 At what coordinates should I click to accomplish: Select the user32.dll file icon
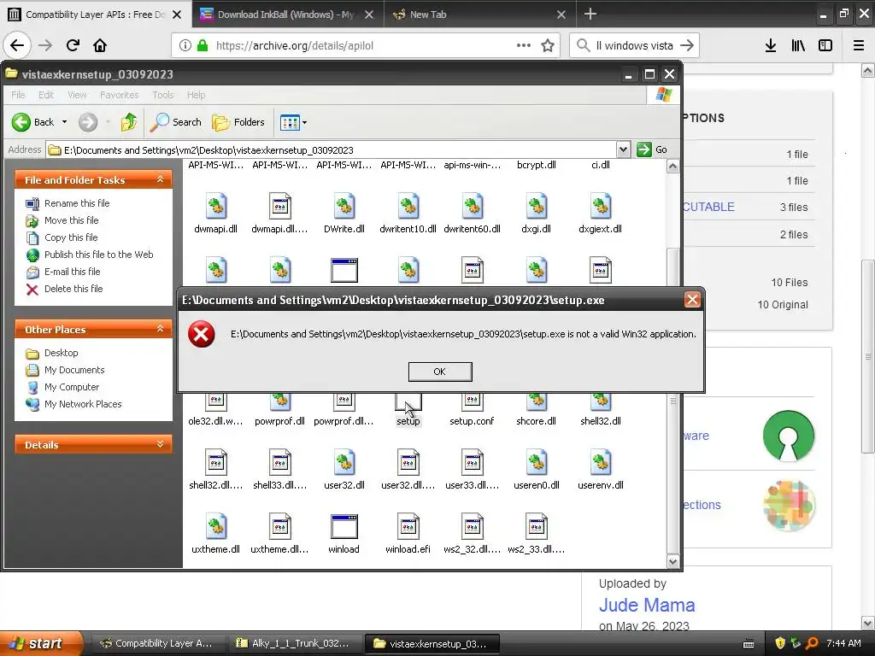tap(344, 463)
